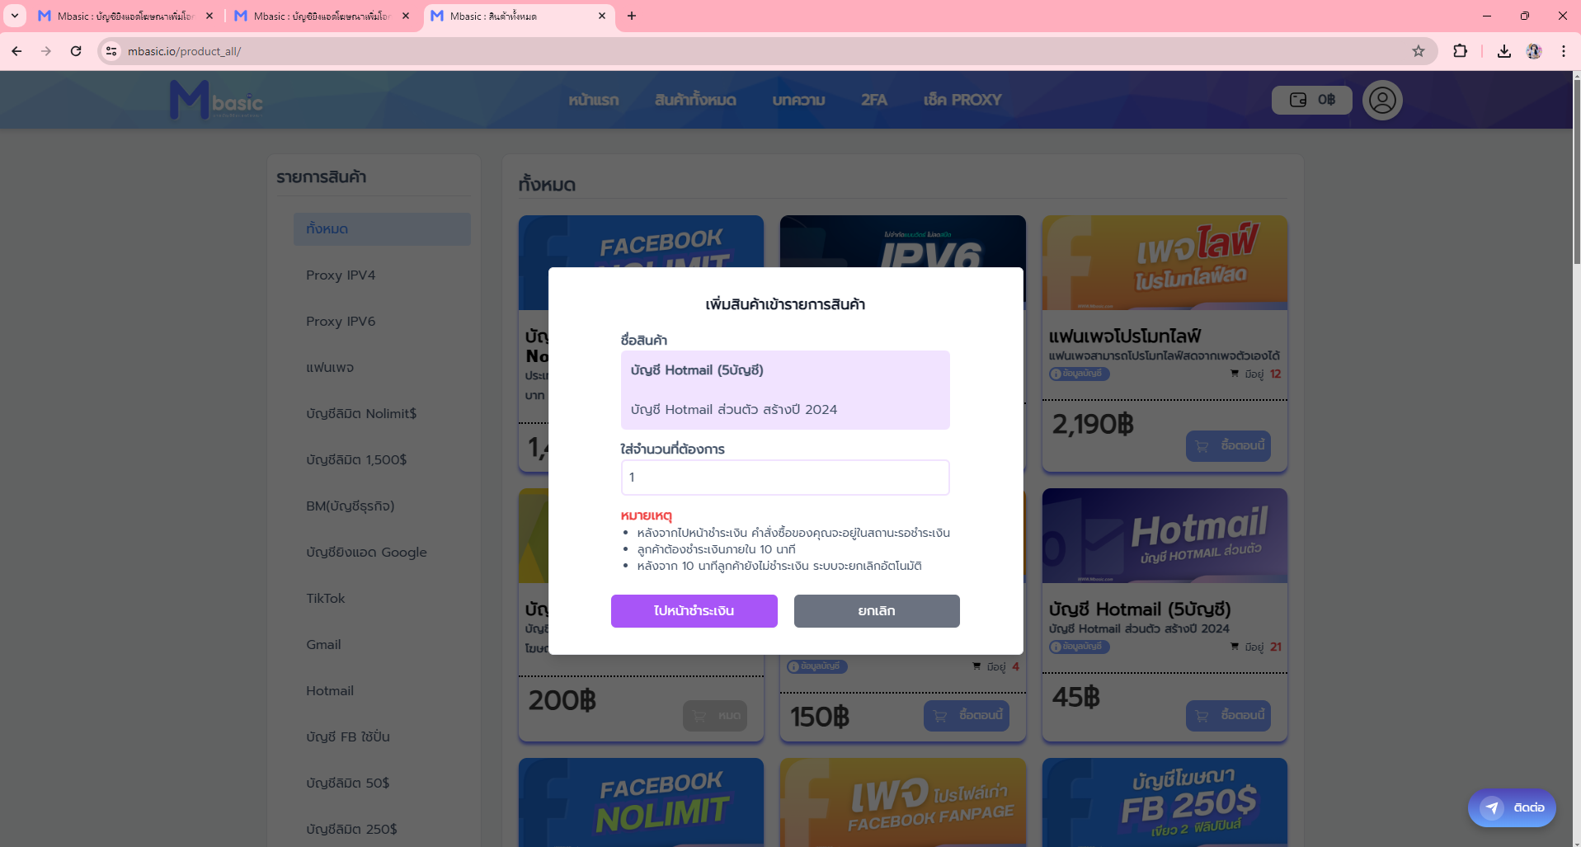Close the second Mbasic tab
This screenshot has height=847, width=1581.
click(406, 16)
